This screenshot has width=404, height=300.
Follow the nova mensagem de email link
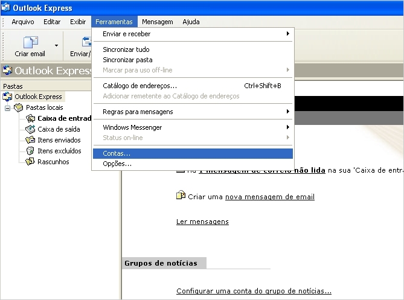[x=269, y=197]
